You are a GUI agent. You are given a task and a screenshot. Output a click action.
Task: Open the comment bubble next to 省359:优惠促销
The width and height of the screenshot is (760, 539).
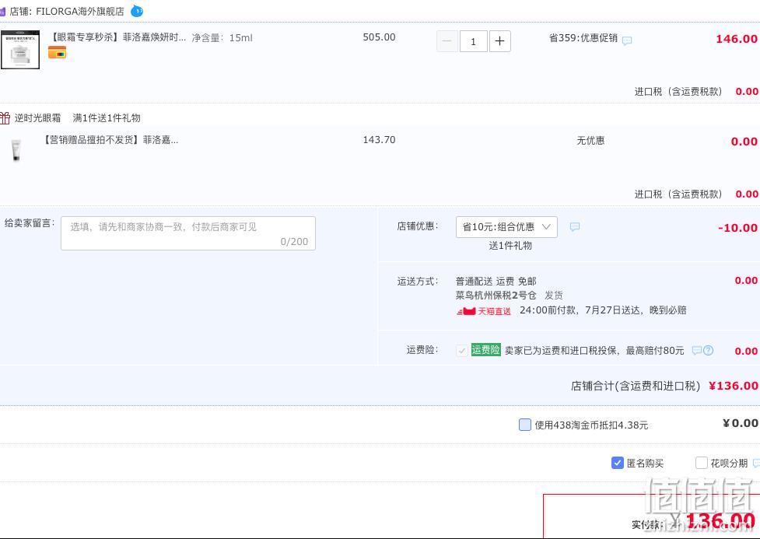tap(627, 40)
